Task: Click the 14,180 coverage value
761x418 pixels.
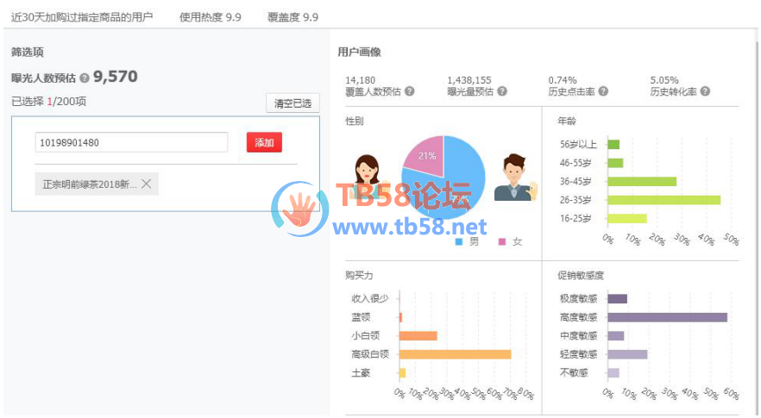Action: (x=360, y=80)
